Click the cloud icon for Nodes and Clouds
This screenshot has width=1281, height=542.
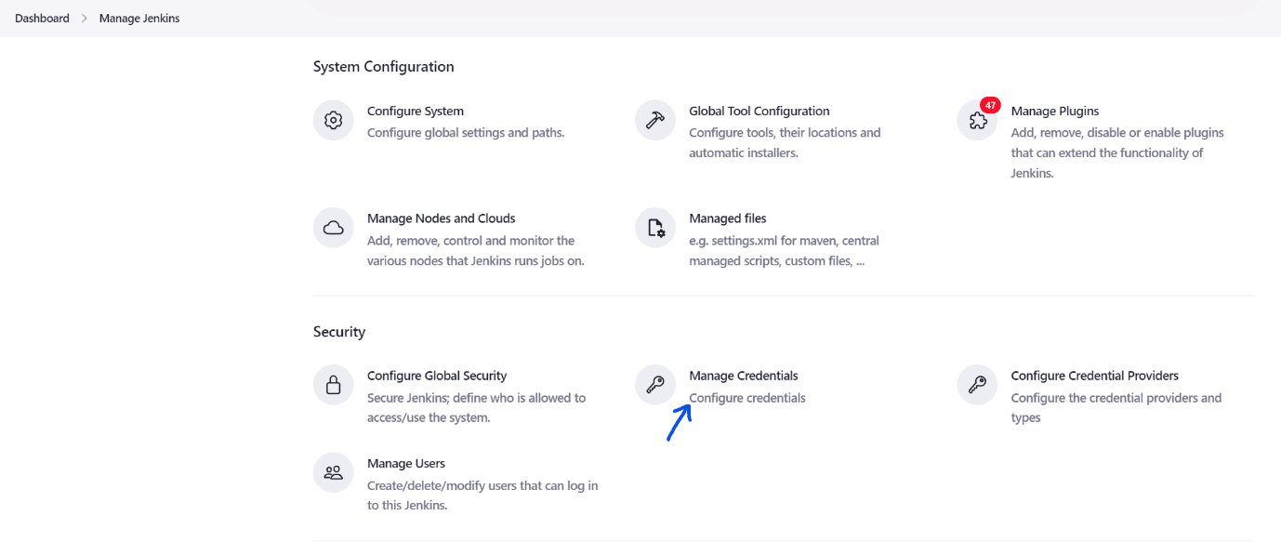point(334,228)
